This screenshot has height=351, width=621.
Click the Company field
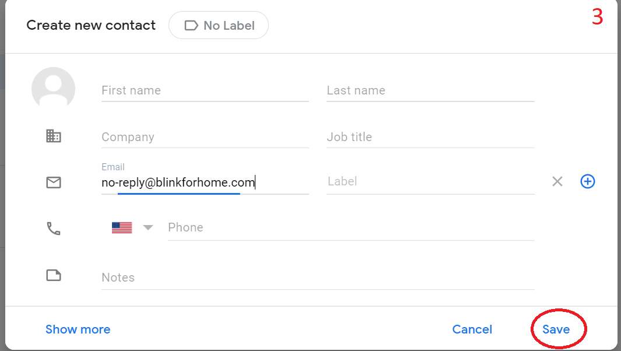[x=192, y=137]
